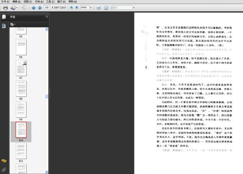Select the page 99 thumbnail

pyautogui.click(x=21, y=109)
